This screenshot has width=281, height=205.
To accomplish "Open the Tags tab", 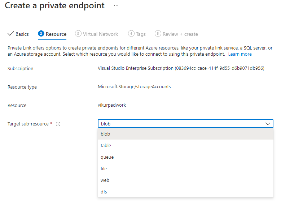I will (141, 34).
